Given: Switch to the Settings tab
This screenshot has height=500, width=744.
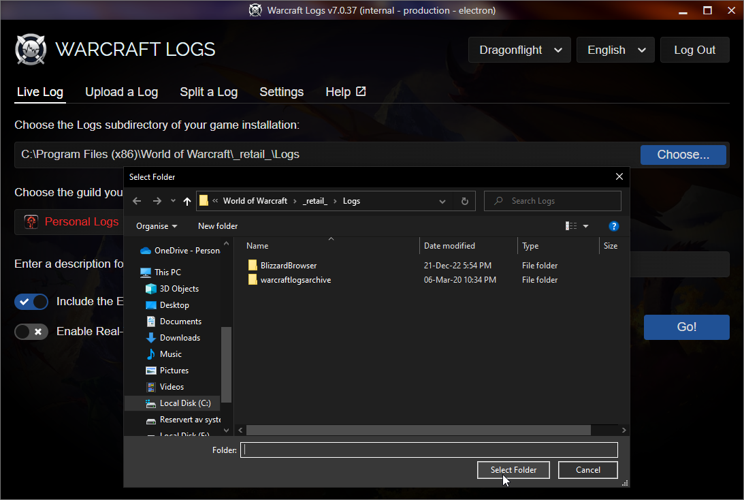Looking at the screenshot, I should pos(281,92).
